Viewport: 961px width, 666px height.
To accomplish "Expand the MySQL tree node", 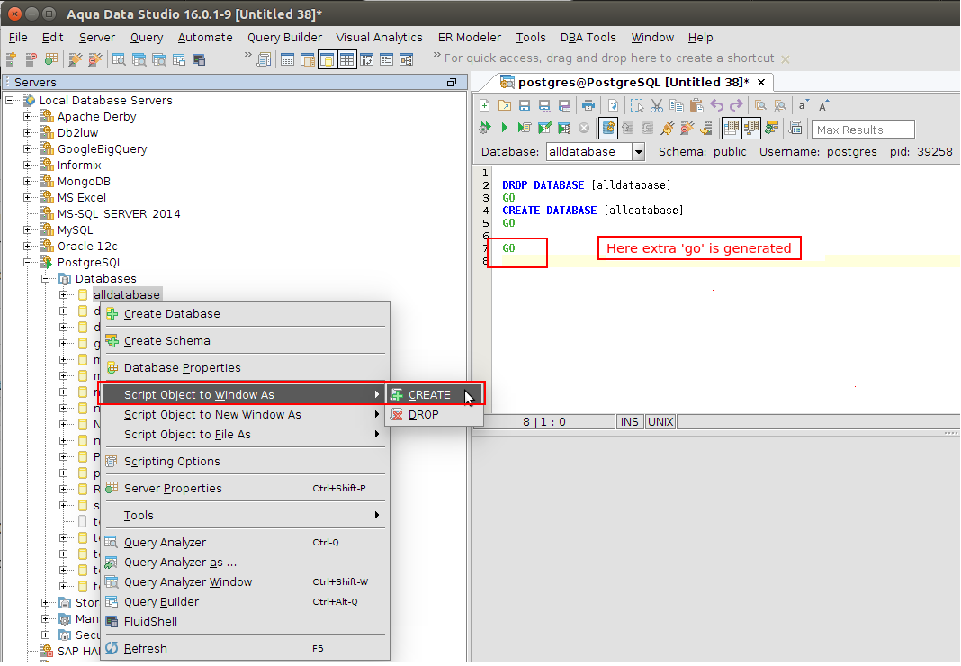I will [x=27, y=230].
